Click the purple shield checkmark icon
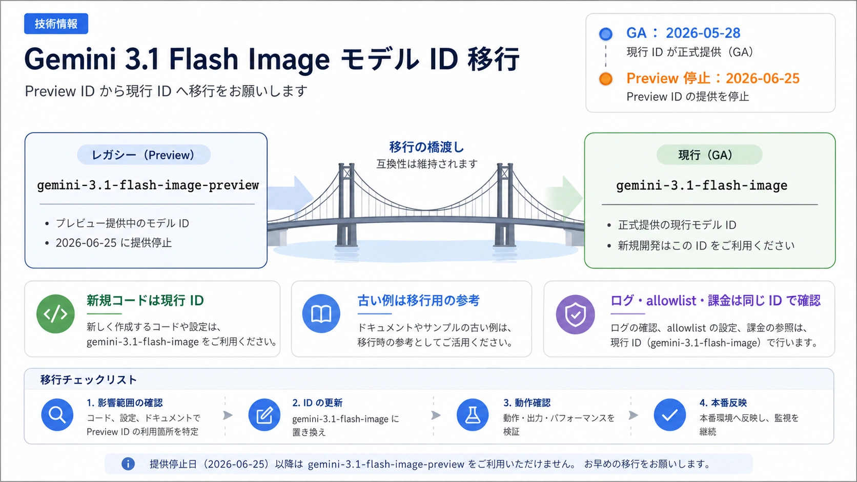Screen dimensions: 857x482 575,315
